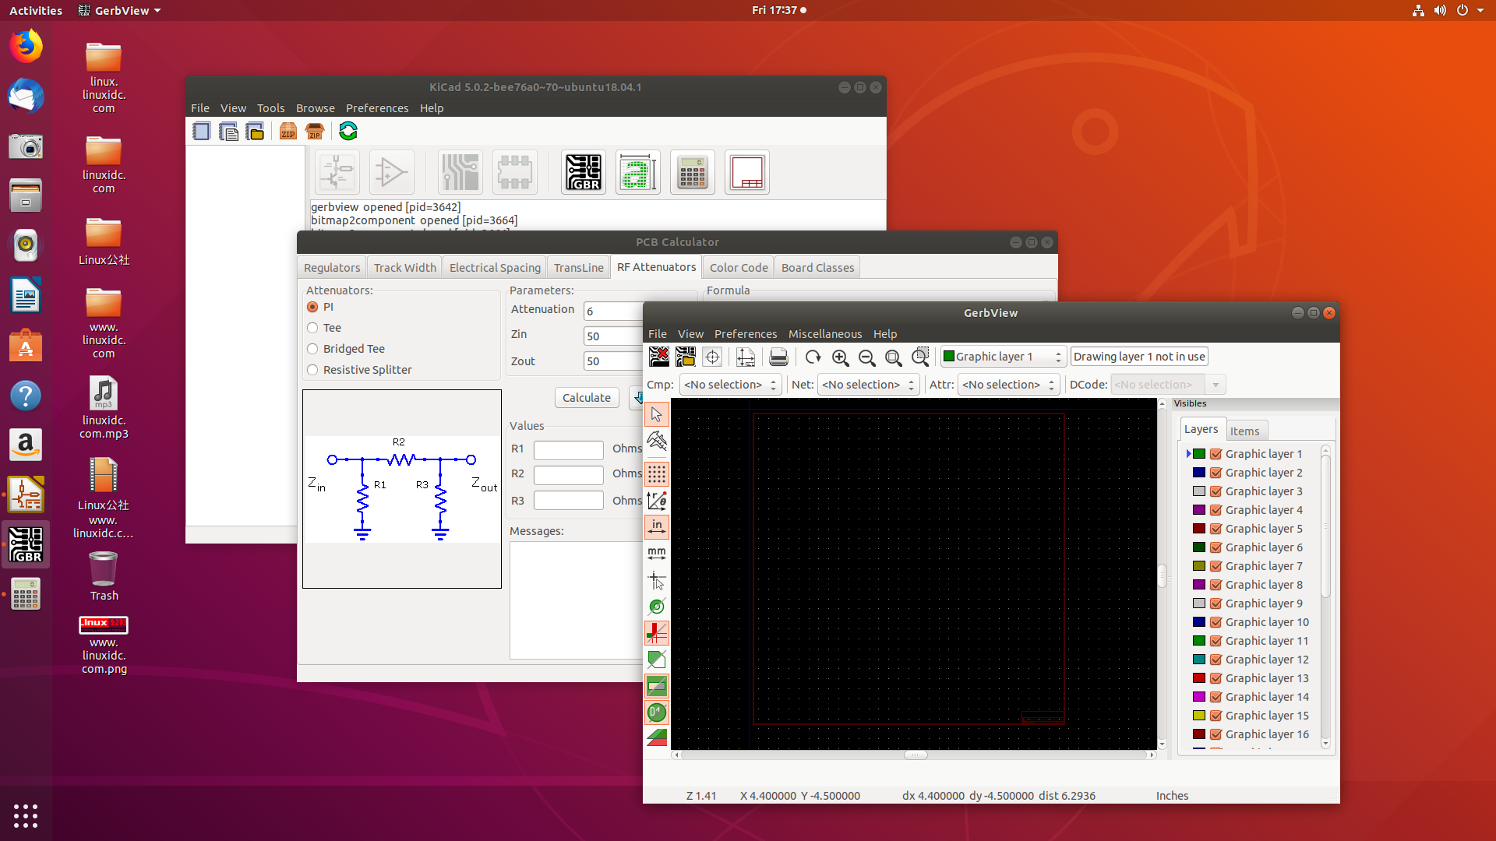Click the Calculate button in RF Attenuators
The image size is (1496, 841).
[586, 397]
